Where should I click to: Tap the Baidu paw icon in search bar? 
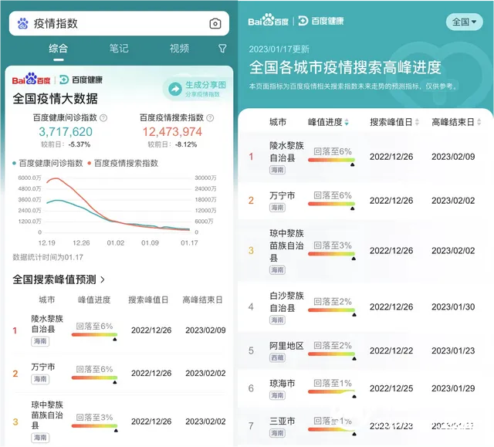[x=22, y=24]
